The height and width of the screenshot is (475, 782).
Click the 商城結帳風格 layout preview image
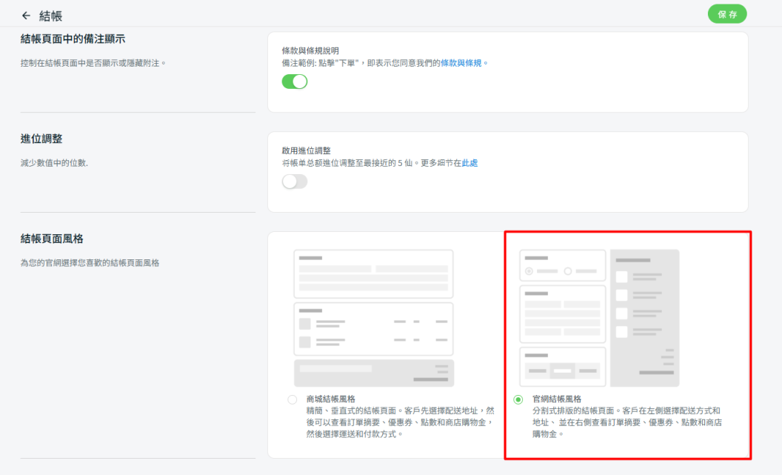pyautogui.click(x=374, y=318)
